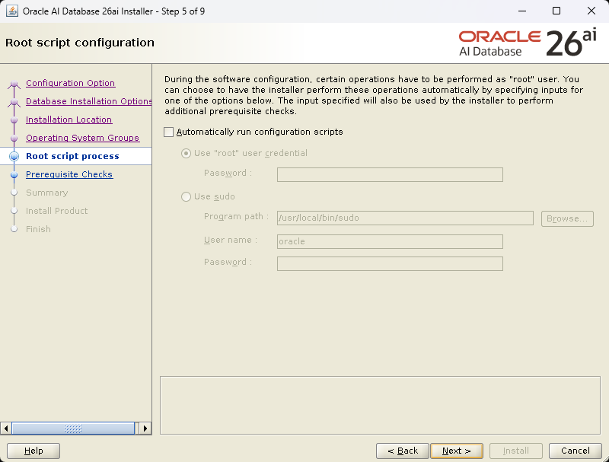This screenshot has width=609, height=462.
Task: Select Use "root" user credential radio button
Action: click(186, 153)
